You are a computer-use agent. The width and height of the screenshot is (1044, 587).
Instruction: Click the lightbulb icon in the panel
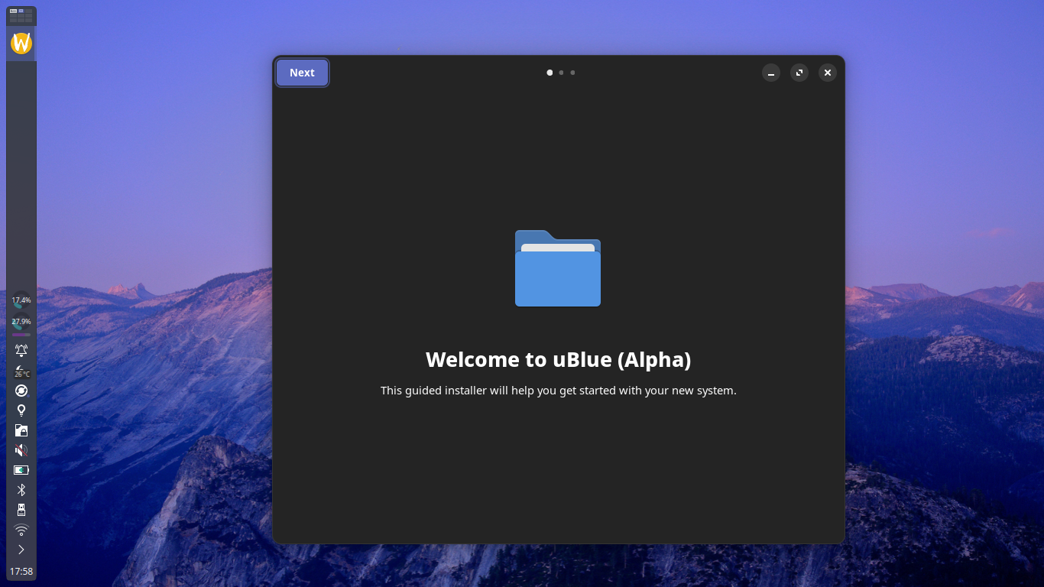click(21, 410)
